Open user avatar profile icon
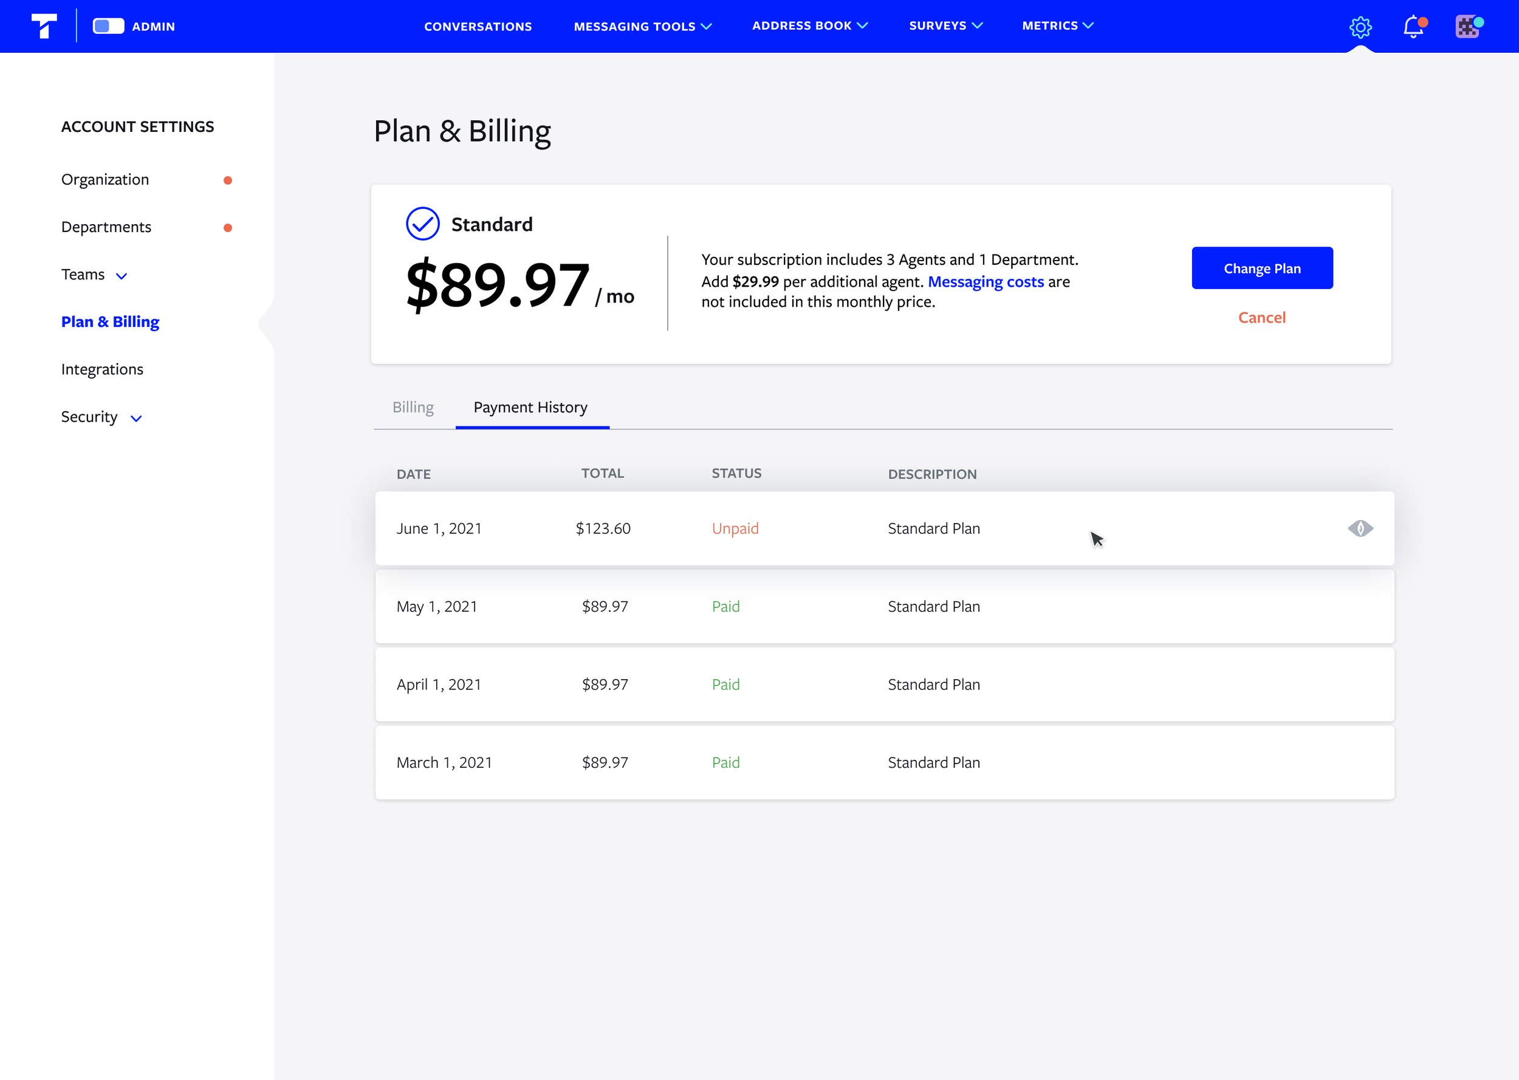Viewport: 1519px width, 1080px height. pyautogui.click(x=1467, y=27)
